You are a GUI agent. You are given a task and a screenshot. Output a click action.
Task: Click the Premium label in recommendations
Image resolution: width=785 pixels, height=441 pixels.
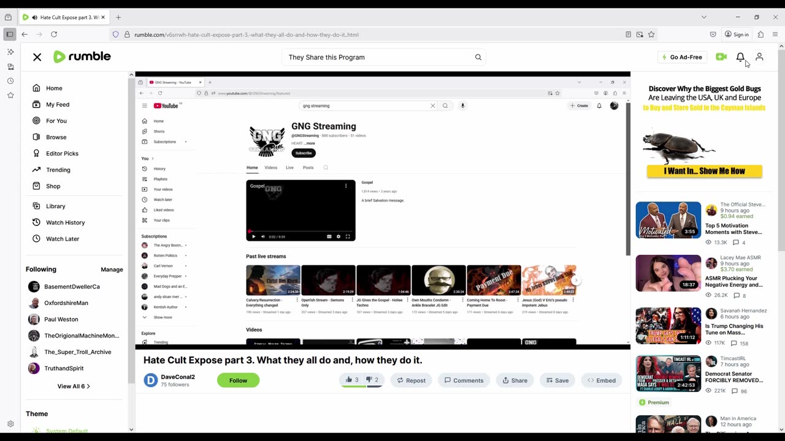[x=654, y=402]
